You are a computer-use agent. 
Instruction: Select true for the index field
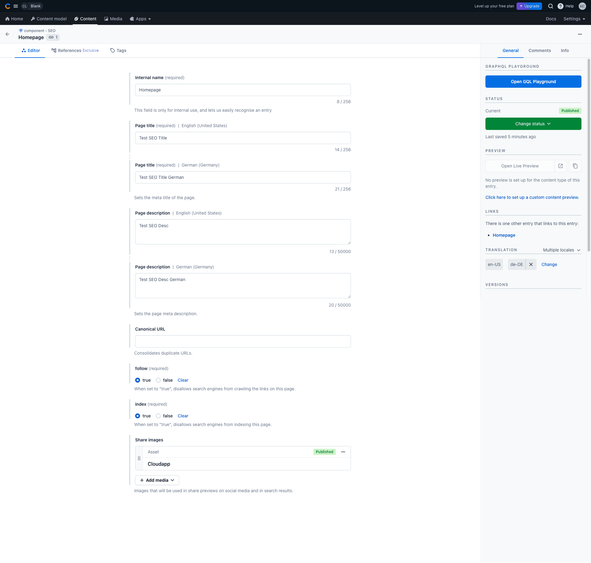[138, 416]
